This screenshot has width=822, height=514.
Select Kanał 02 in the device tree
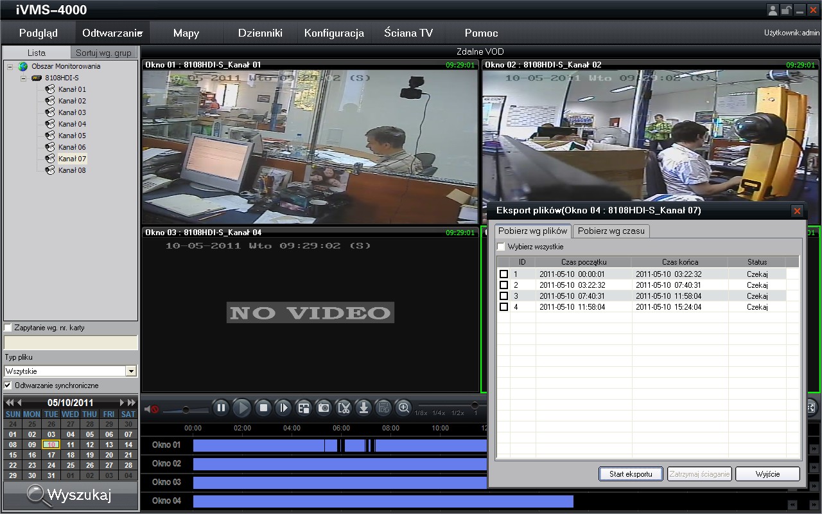pyautogui.click(x=72, y=101)
